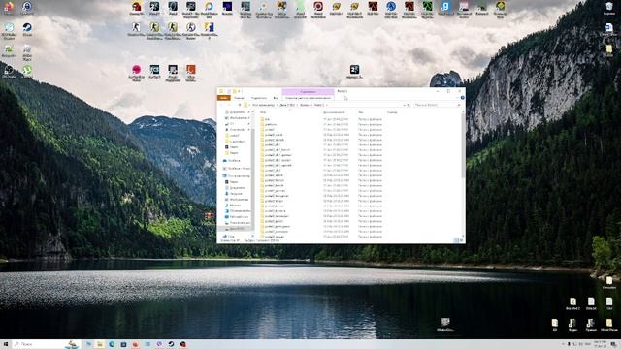Go up one folder level in Explorer
This screenshot has width=621, height=349.
click(240, 105)
